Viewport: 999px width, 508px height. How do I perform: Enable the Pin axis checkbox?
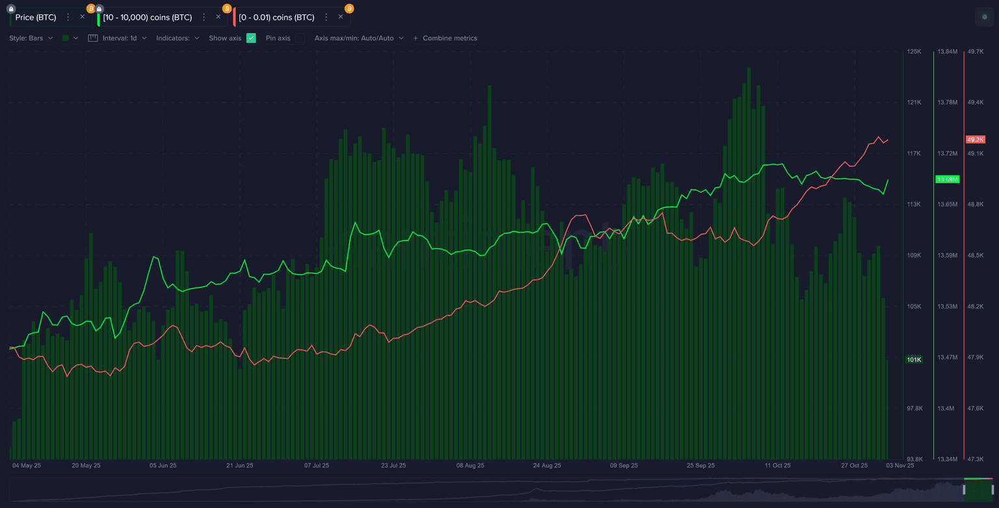[300, 38]
